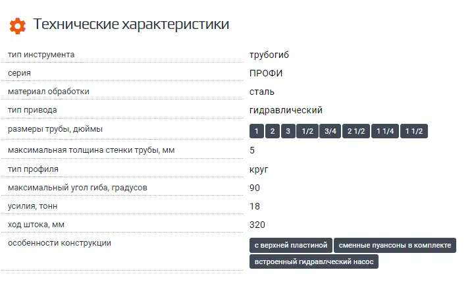Image resolution: width=474 pixels, height=301 pixels.
Task: Click the 'круг' profile type value
Action: (x=259, y=169)
